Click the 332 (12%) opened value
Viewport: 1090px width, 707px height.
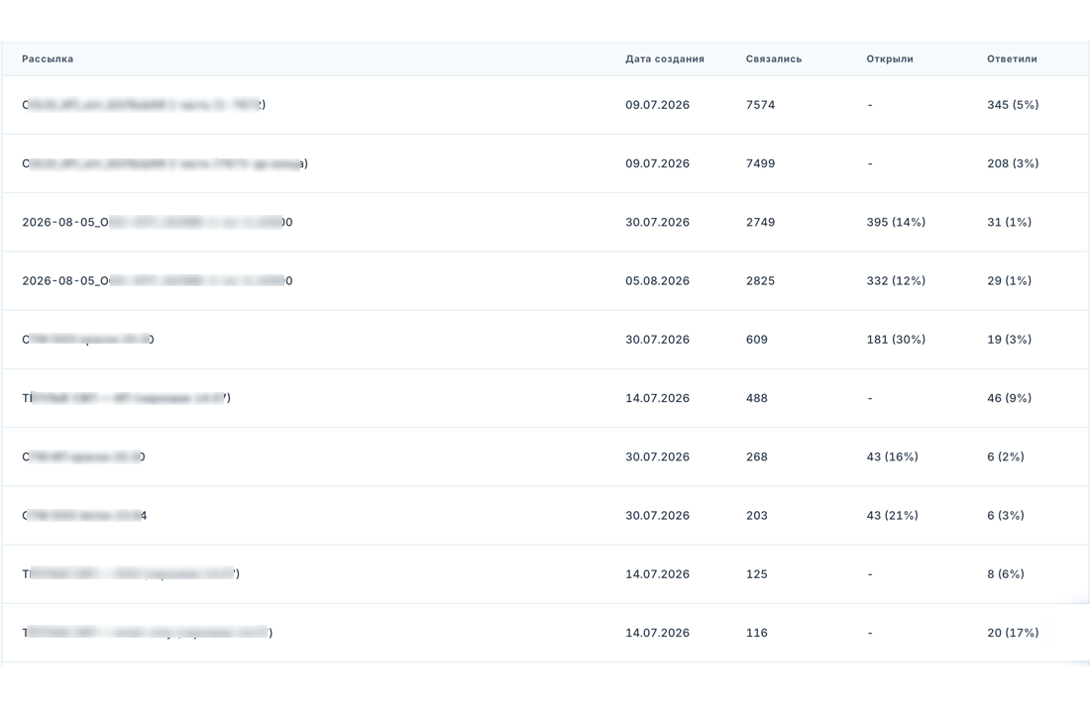coord(896,281)
